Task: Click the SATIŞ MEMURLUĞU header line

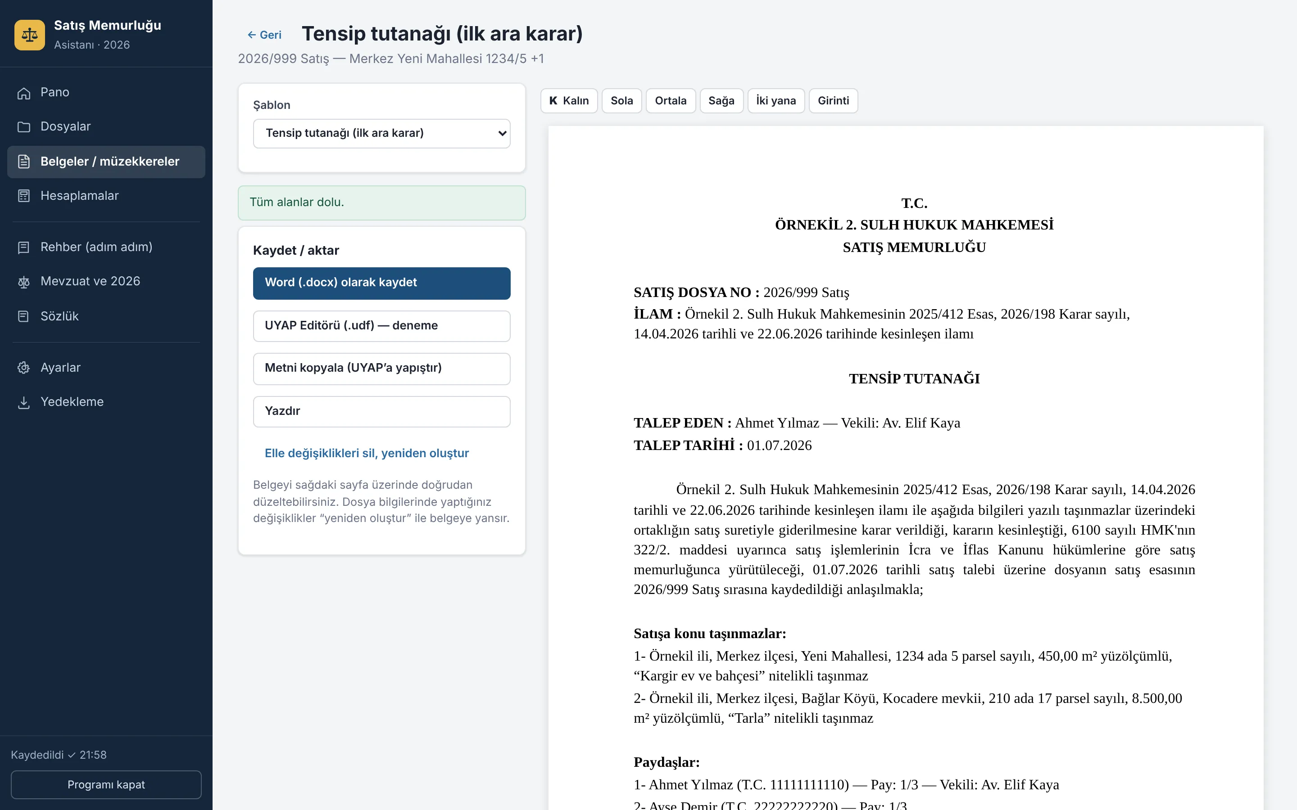Action: coord(914,247)
